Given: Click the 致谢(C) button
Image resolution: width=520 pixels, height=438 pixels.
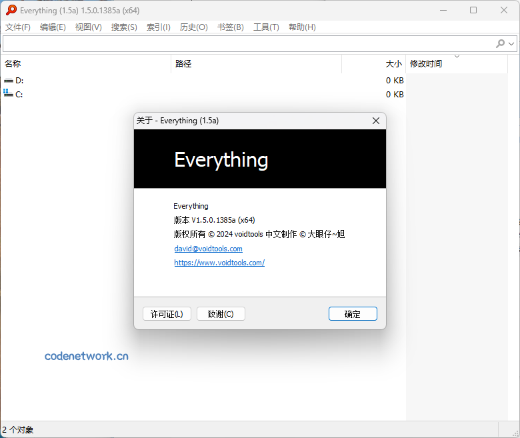Looking at the screenshot, I should click(221, 313).
